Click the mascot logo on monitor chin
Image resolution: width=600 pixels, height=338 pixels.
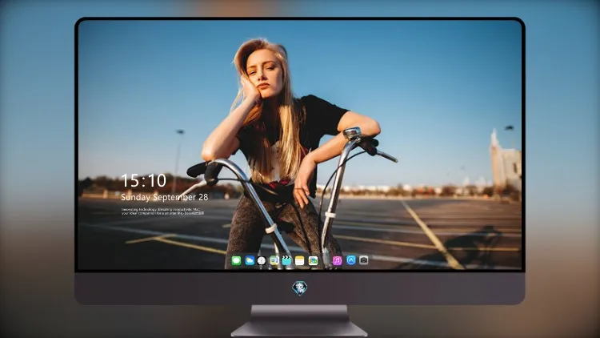pyautogui.click(x=300, y=288)
